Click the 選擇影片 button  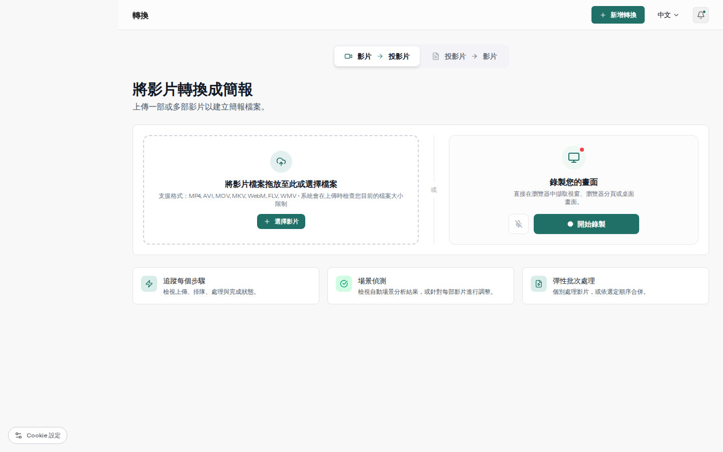[281, 221]
